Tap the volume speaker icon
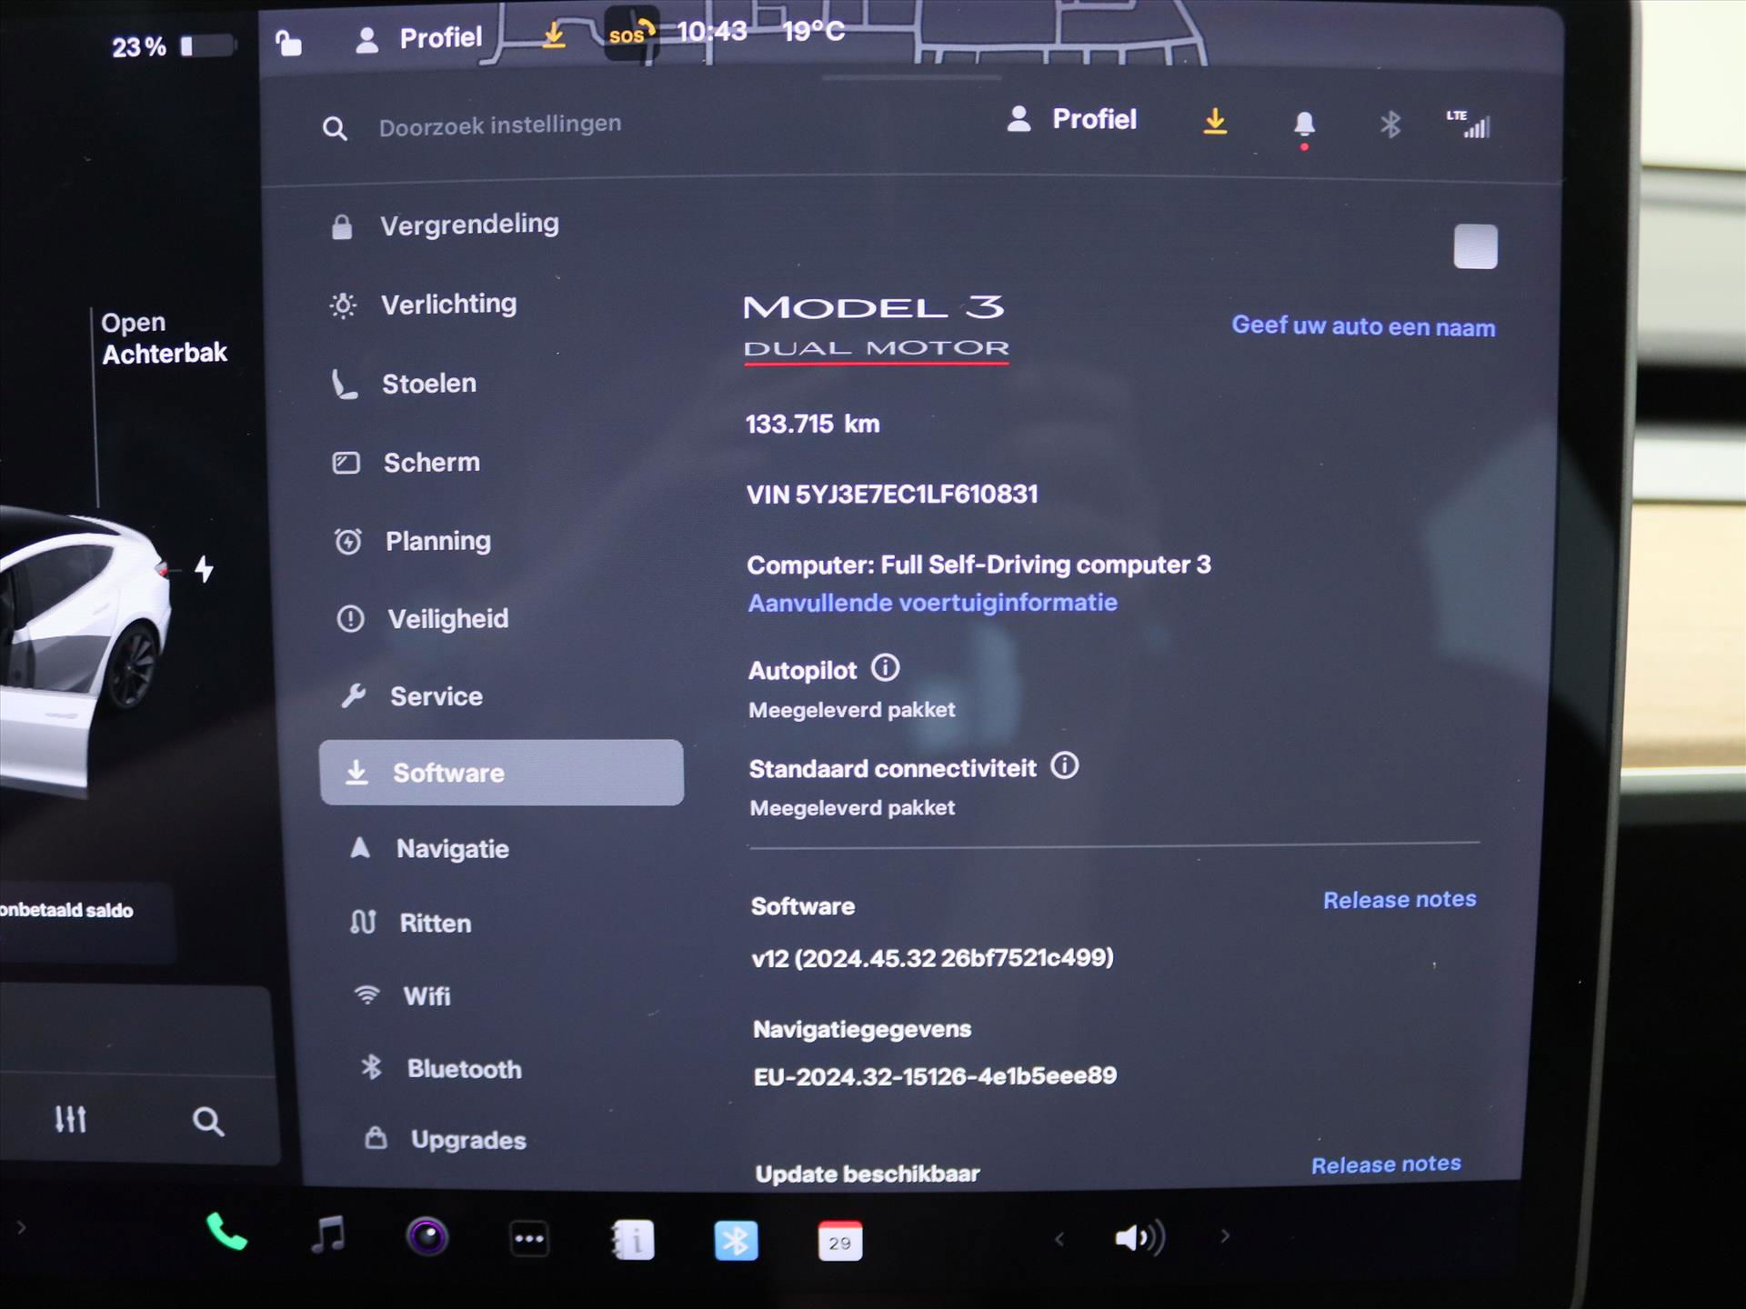 pyautogui.click(x=1139, y=1237)
